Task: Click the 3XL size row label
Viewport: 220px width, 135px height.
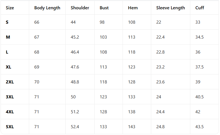Action: (x=10, y=97)
